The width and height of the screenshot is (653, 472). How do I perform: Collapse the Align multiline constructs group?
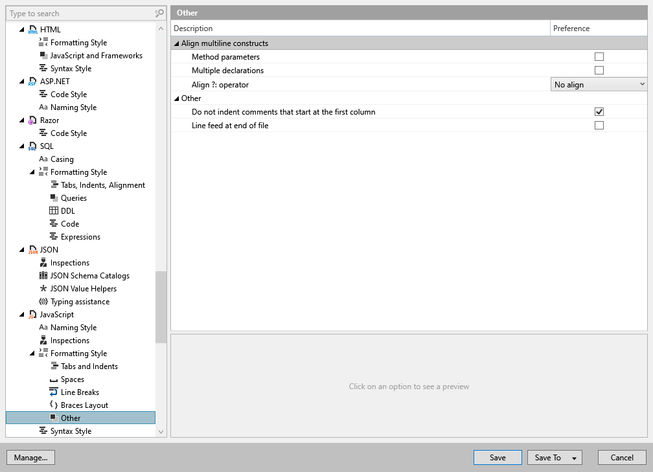(x=176, y=43)
